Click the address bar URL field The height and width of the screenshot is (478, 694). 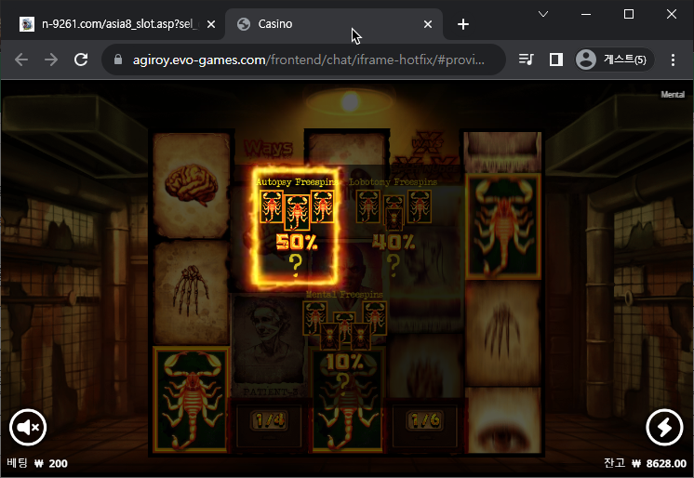[309, 60]
